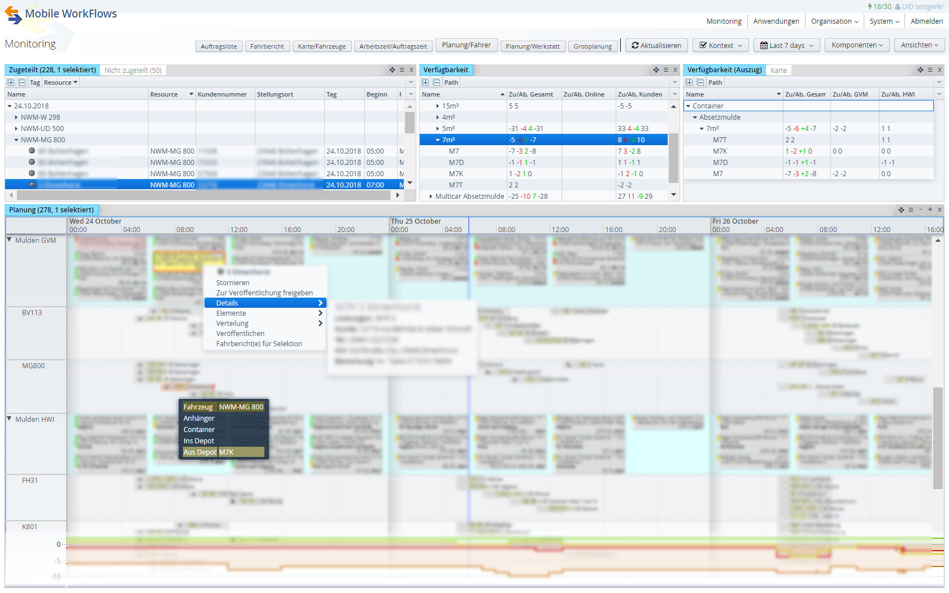949x593 pixels.
Task: Collapse all rows in the Verfügbarkeit panel
Action: (437, 82)
